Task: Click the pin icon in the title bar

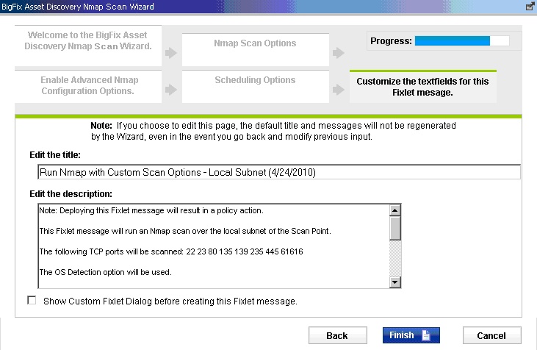Action: tap(530, 6)
